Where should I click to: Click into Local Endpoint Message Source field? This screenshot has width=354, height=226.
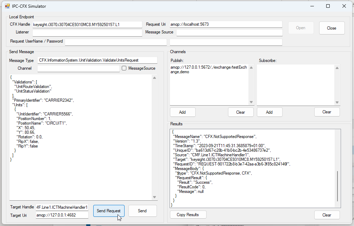coord(229,32)
